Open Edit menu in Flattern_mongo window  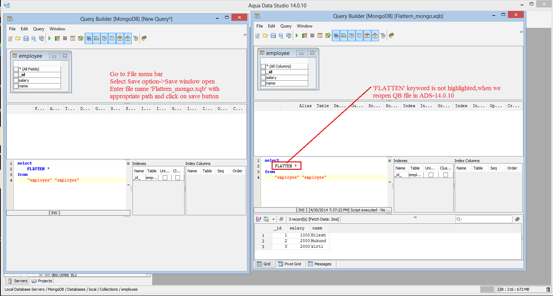(271, 26)
